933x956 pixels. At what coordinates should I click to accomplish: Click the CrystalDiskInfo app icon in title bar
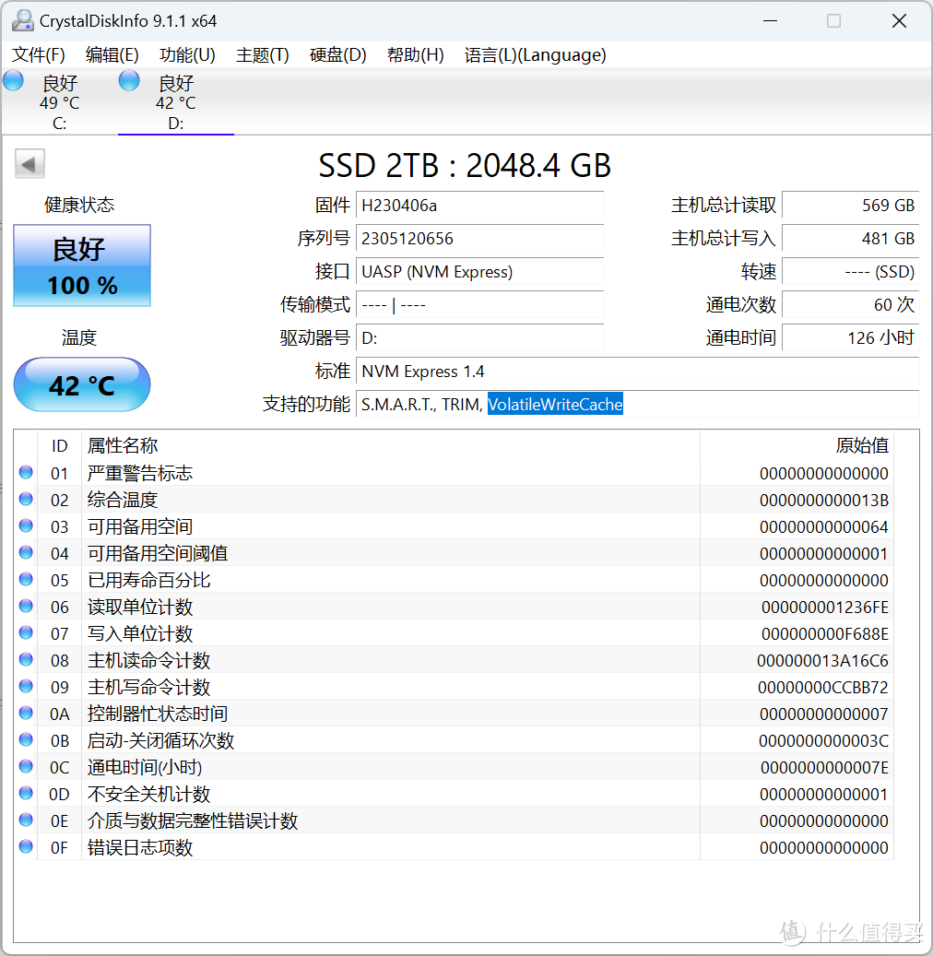click(x=22, y=20)
